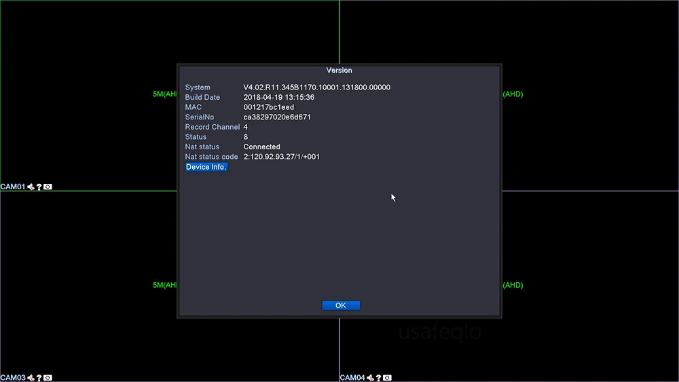This screenshot has height=382, width=679.
Task: Click CAM04 question mark status icon
Action: (x=378, y=378)
